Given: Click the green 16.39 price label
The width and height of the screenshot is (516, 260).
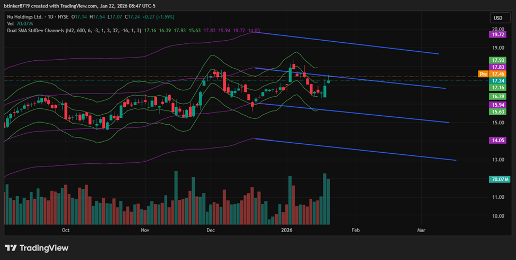Looking at the screenshot, I should [499, 97].
